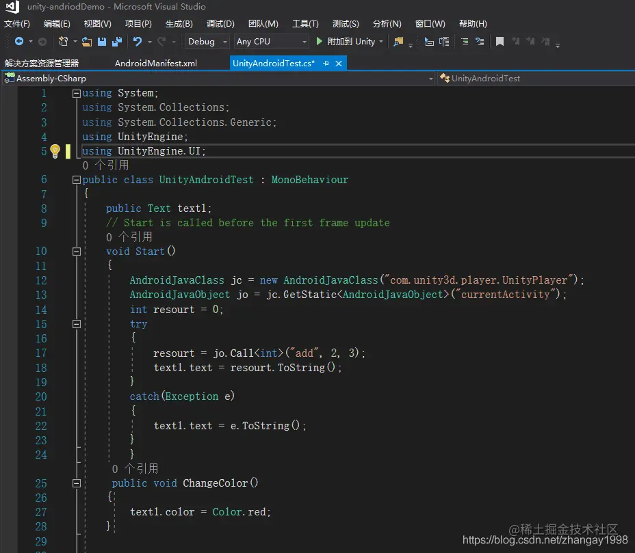Click the undo arrow icon
The height and width of the screenshot is (553, 635).
(x=138, y=41)
